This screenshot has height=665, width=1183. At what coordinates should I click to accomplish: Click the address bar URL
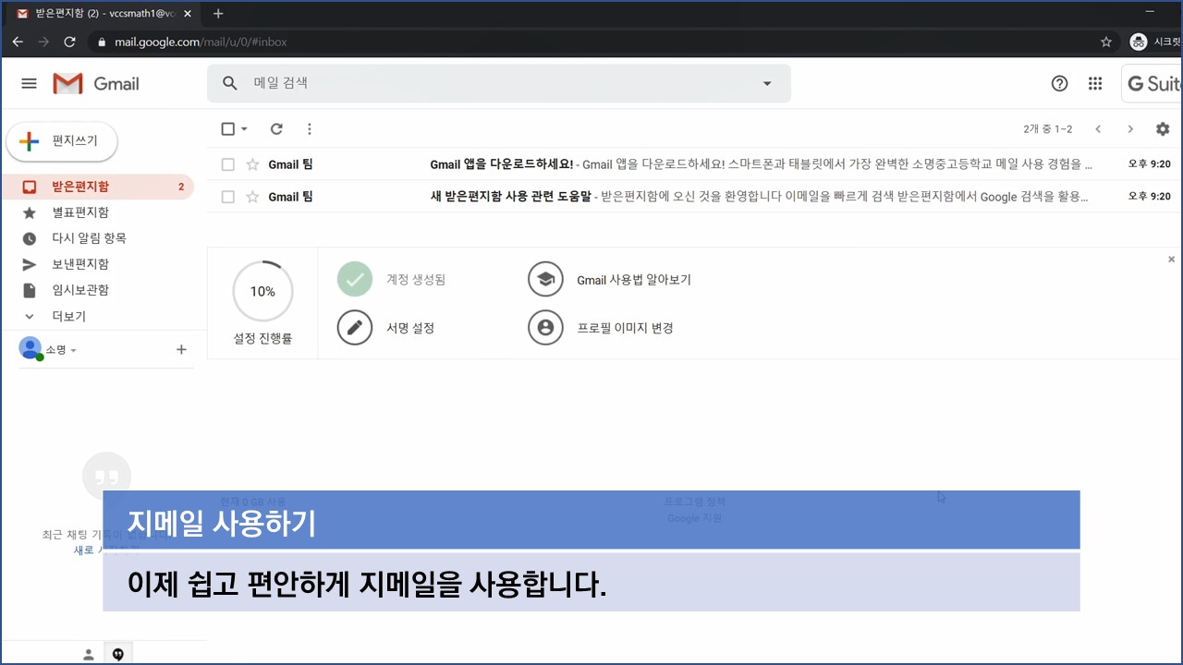coord(201,42)
